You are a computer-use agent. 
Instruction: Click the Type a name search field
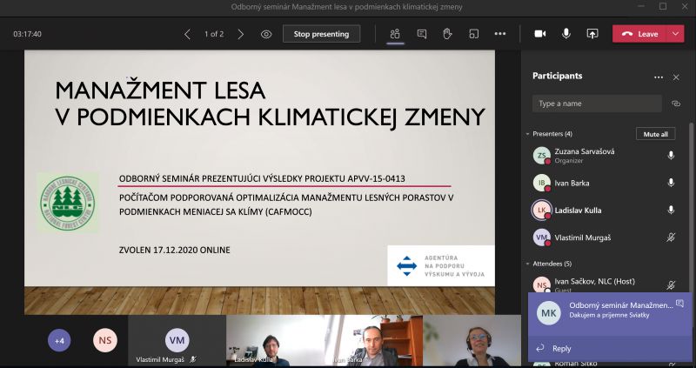(x=597, y=104)
